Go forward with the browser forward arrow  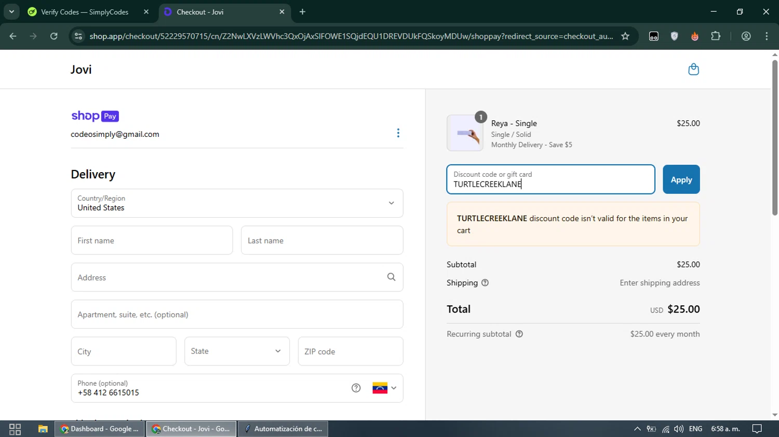point(33,36)
